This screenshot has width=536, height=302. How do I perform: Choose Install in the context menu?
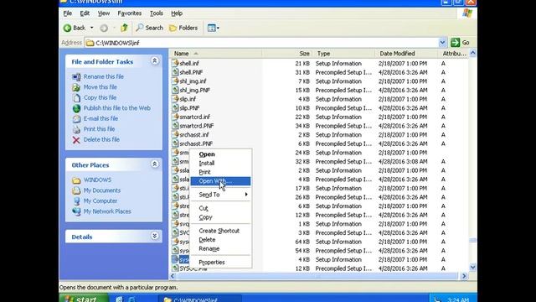coord(220,164)
